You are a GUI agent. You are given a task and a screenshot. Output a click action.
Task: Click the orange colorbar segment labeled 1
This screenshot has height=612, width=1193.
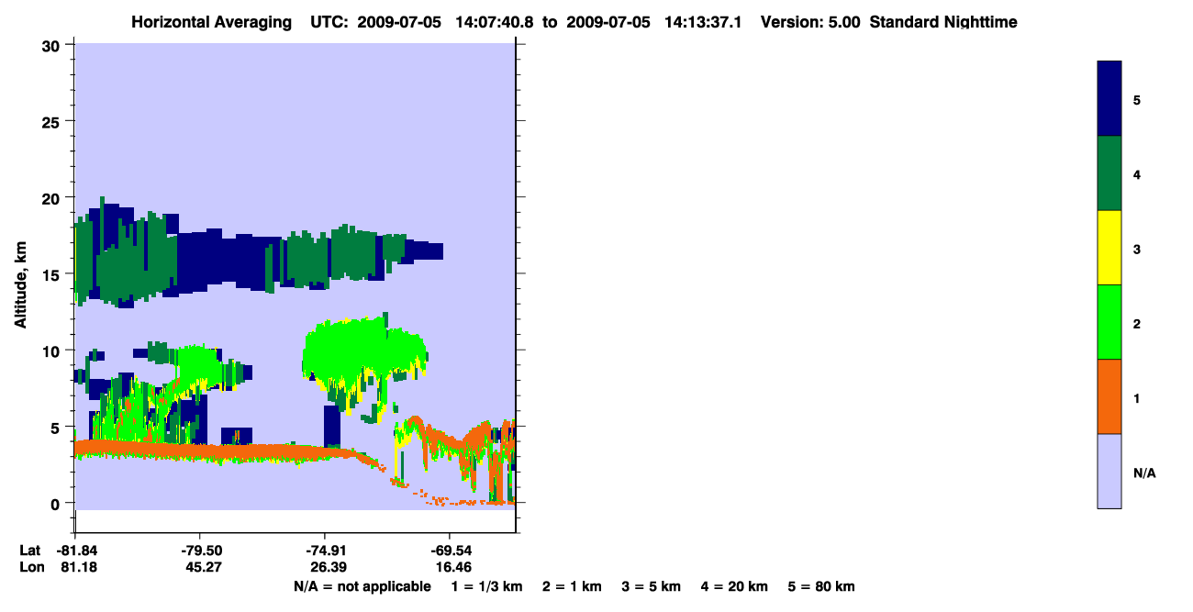pos(1109,396)
